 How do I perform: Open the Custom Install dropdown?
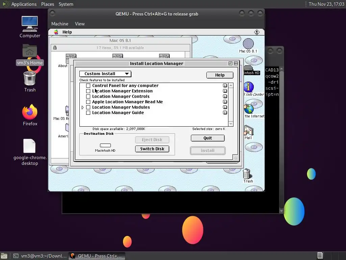[105, 74]
